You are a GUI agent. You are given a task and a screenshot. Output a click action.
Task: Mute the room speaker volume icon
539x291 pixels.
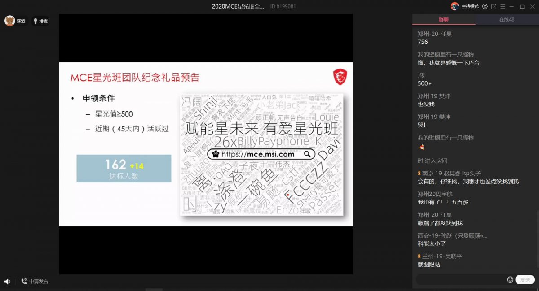pyautogui.click(x=7, y=281)
